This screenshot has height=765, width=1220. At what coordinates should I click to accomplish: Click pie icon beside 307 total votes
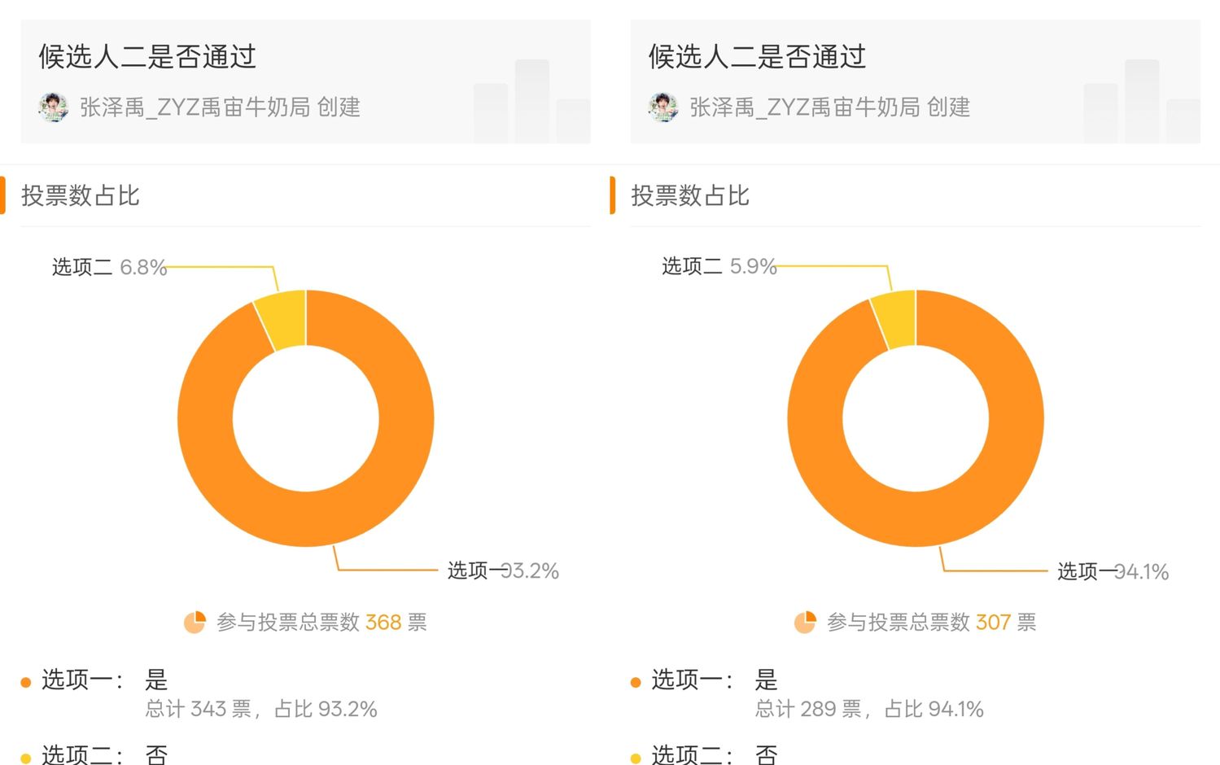tap(805, 623)
